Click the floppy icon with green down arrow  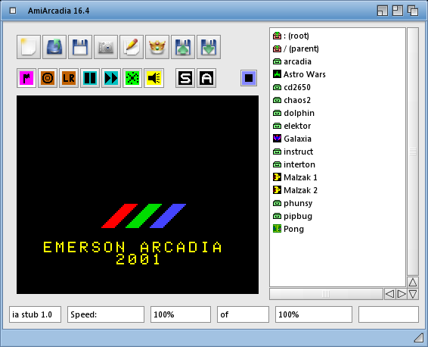click(209, 47)
